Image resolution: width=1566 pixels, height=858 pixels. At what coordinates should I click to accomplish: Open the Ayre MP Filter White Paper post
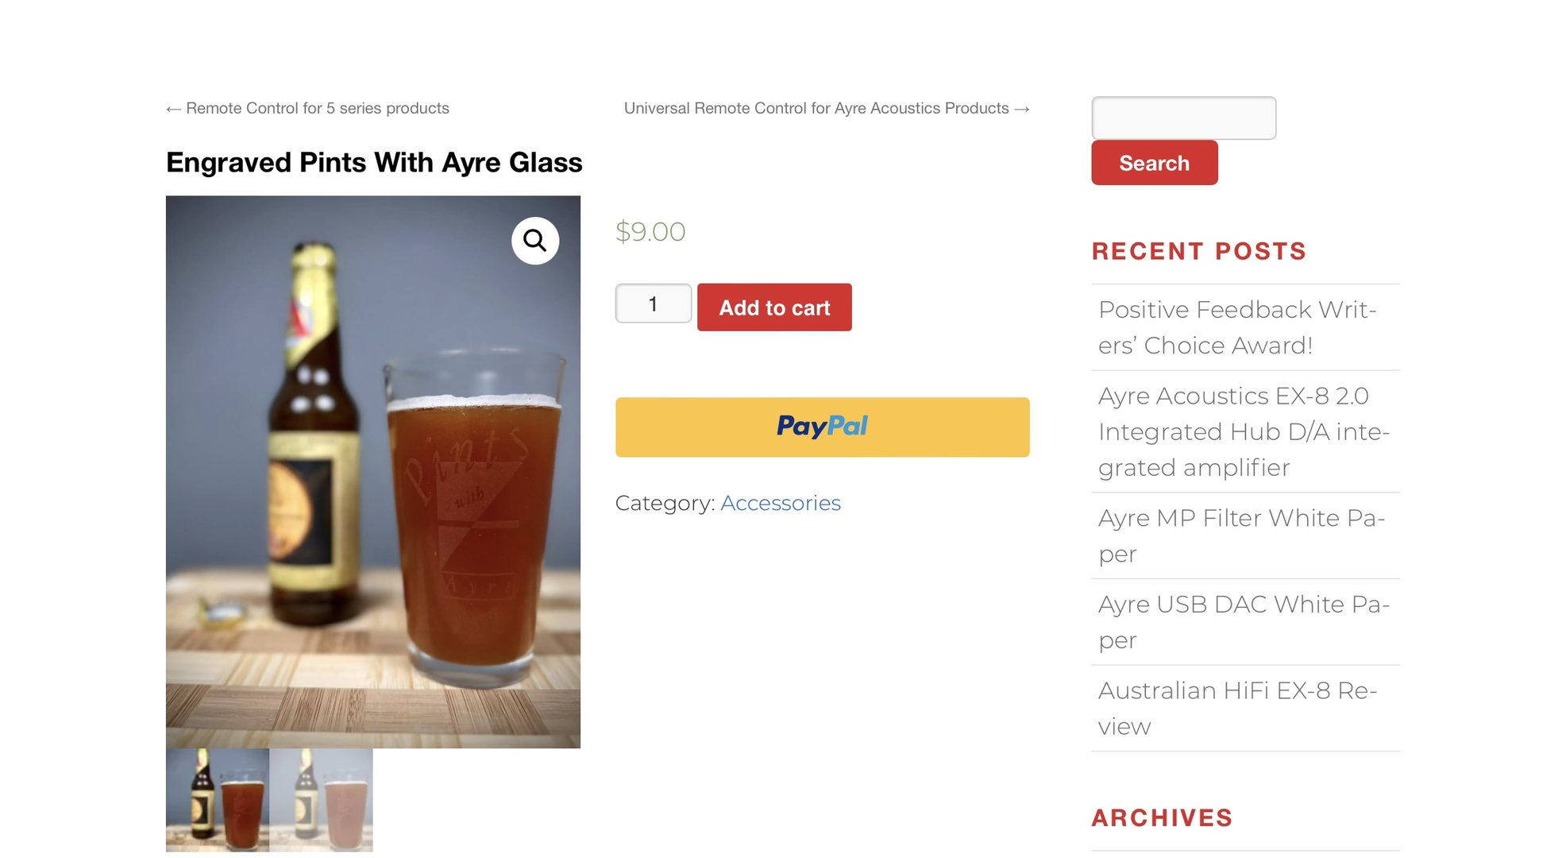[1240, 535]
